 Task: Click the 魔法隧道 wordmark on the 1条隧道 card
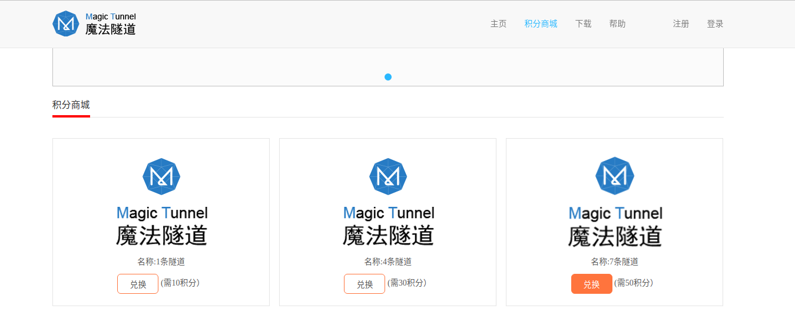click(x=161, y=236)
